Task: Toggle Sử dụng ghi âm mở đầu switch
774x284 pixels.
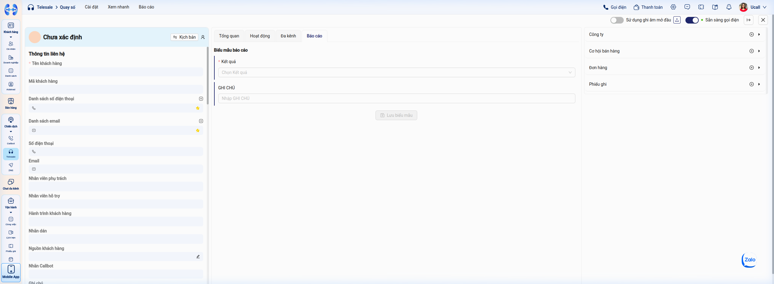Action: click(x=617, y=20)
